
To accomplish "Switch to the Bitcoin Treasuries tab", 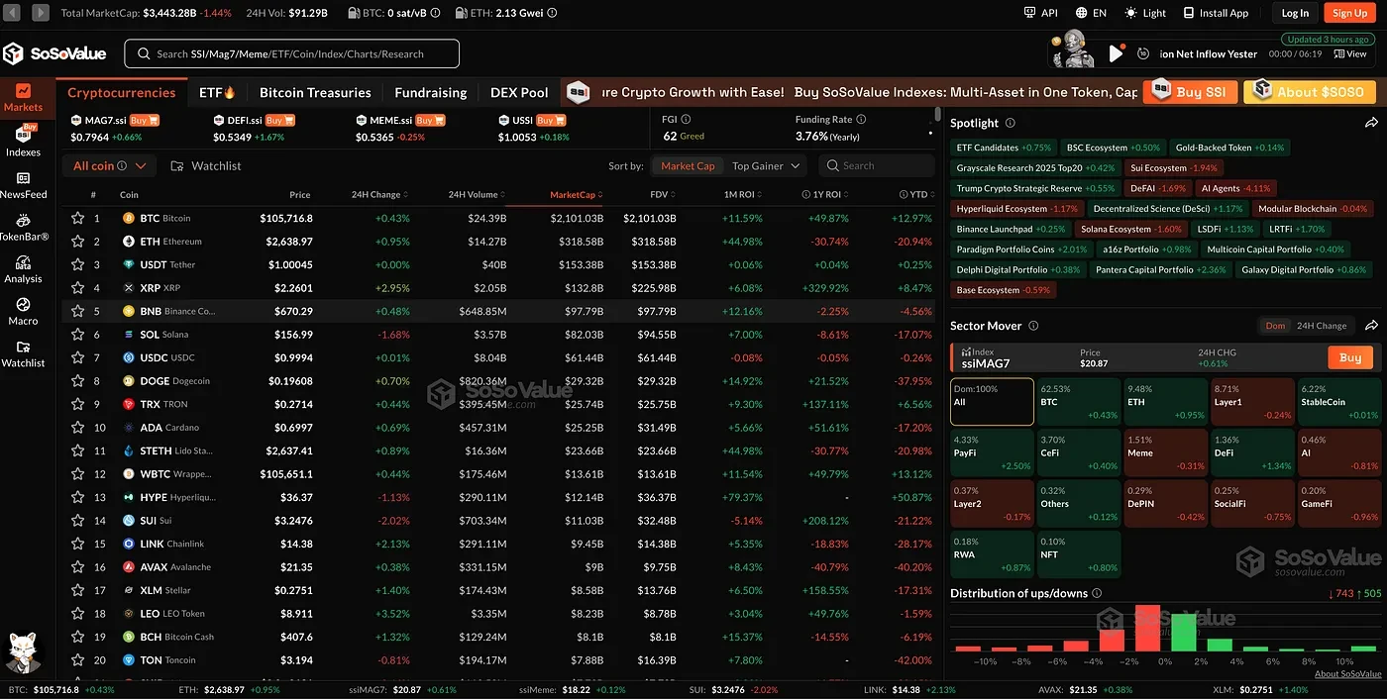I will 315,92.
